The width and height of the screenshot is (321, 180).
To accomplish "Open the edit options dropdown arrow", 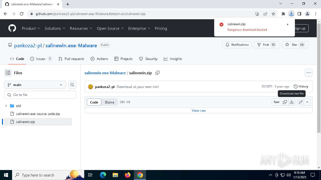I will (307, 102).
